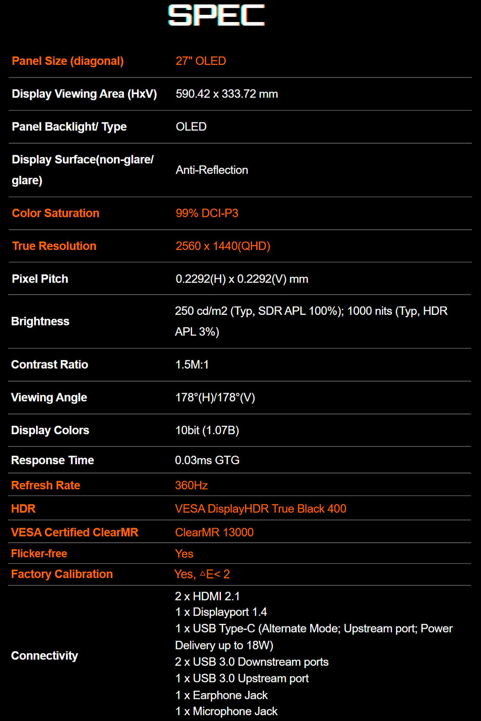Select the Anti-Reflection value text

pos(212,170)
